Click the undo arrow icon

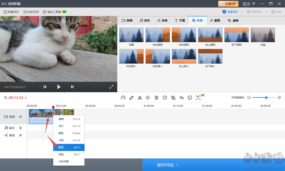pyautogui.click(x=181, y=98)
